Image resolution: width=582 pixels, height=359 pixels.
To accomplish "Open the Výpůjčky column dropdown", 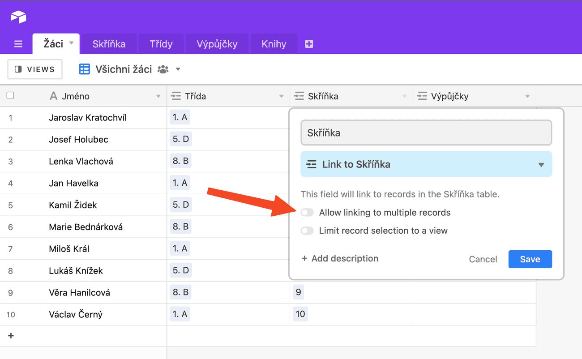I will click(527, 96).
